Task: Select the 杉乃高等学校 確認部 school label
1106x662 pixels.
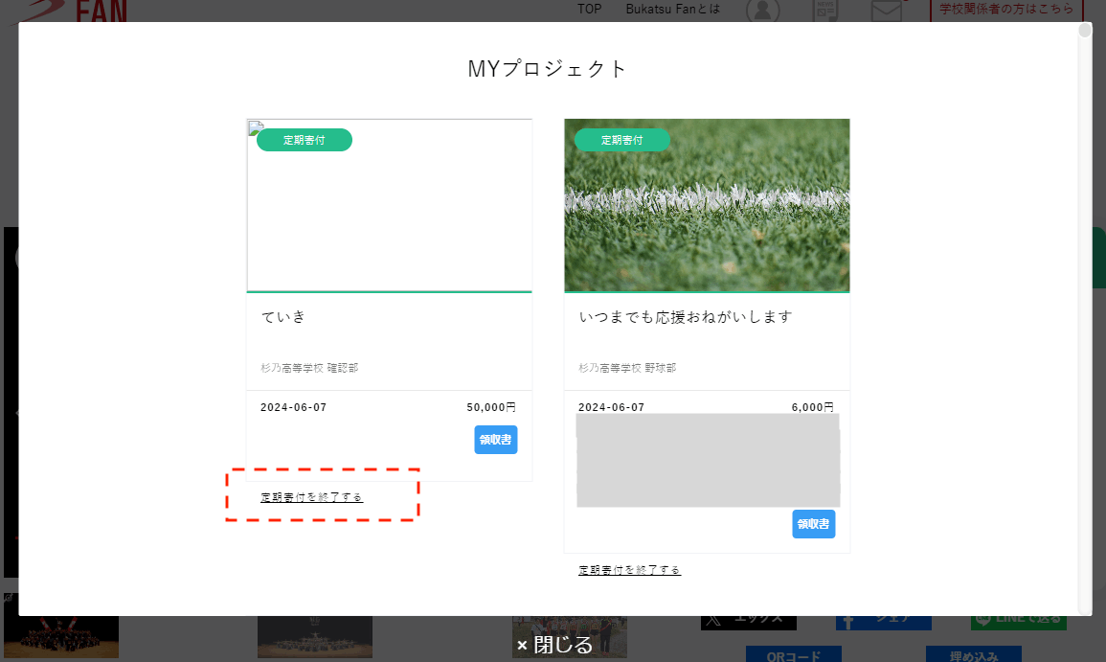Action: (x=309, y=368)
